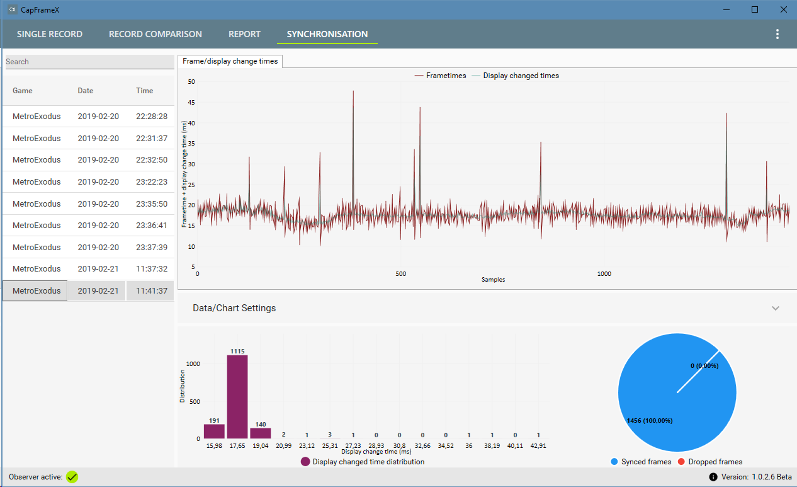
Task: Click the red Dropped frames legend swatch
Action: click(x=682, y=462)
